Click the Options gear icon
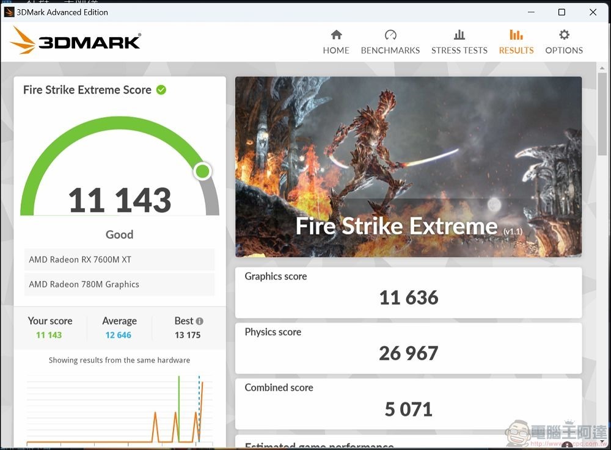 point(564,35)
